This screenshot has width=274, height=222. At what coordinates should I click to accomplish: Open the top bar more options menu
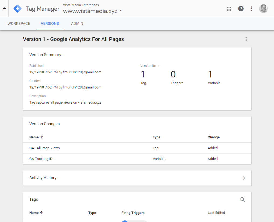coord(252,9)
